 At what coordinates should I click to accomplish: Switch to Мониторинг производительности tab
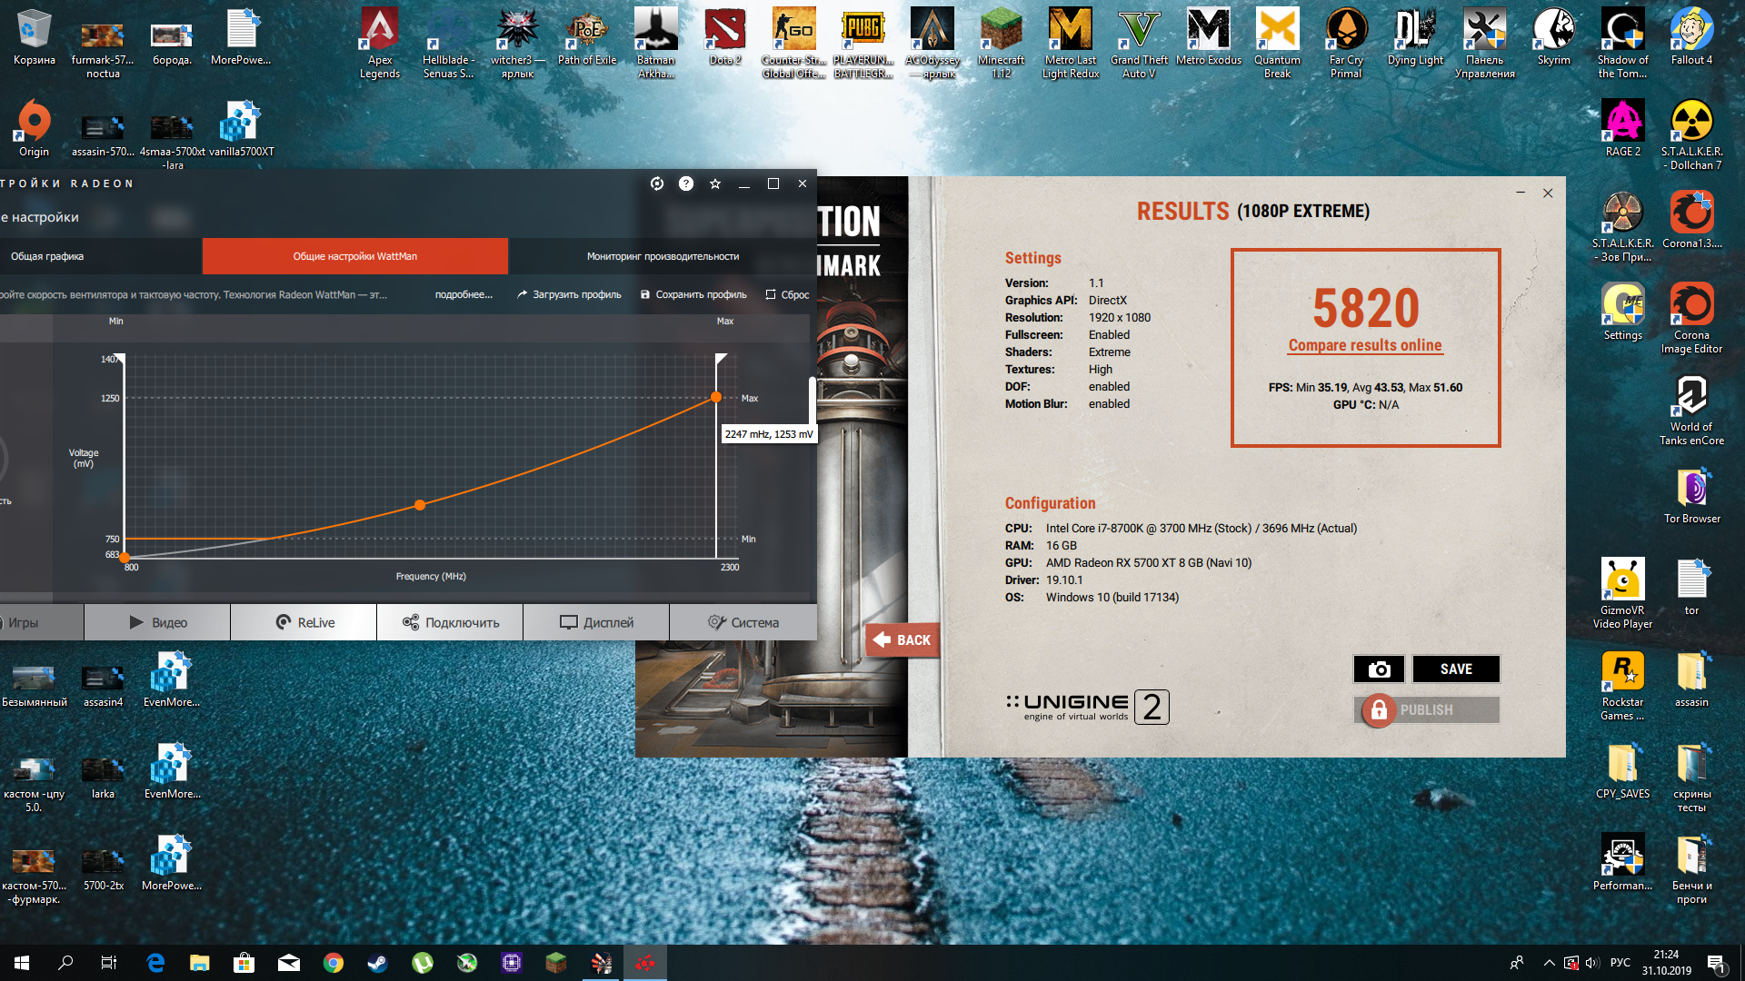click(663, 256)
